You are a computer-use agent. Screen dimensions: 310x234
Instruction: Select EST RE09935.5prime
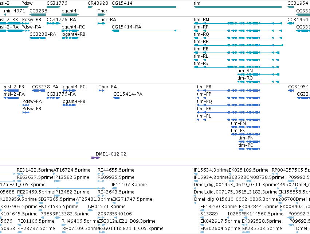pyautogui.click(x=101, y=181)
